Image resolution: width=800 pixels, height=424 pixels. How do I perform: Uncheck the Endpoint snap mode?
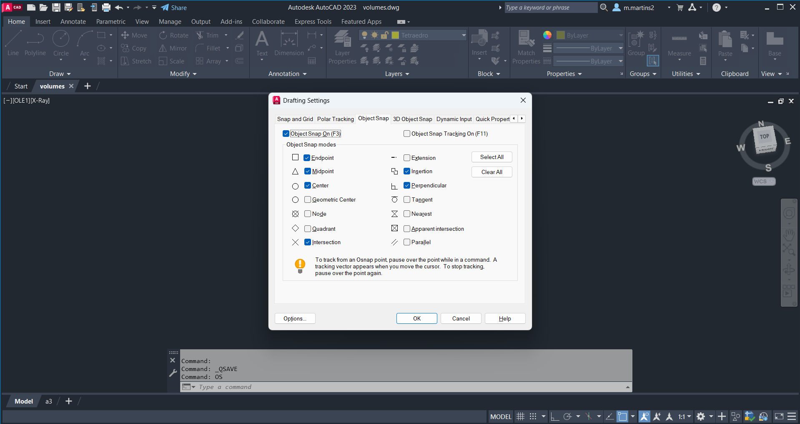pyautogui.click(x=307, y=158)
